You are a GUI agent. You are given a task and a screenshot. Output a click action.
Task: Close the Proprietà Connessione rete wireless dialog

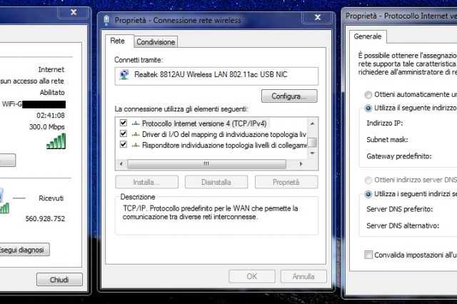point(317,17)
